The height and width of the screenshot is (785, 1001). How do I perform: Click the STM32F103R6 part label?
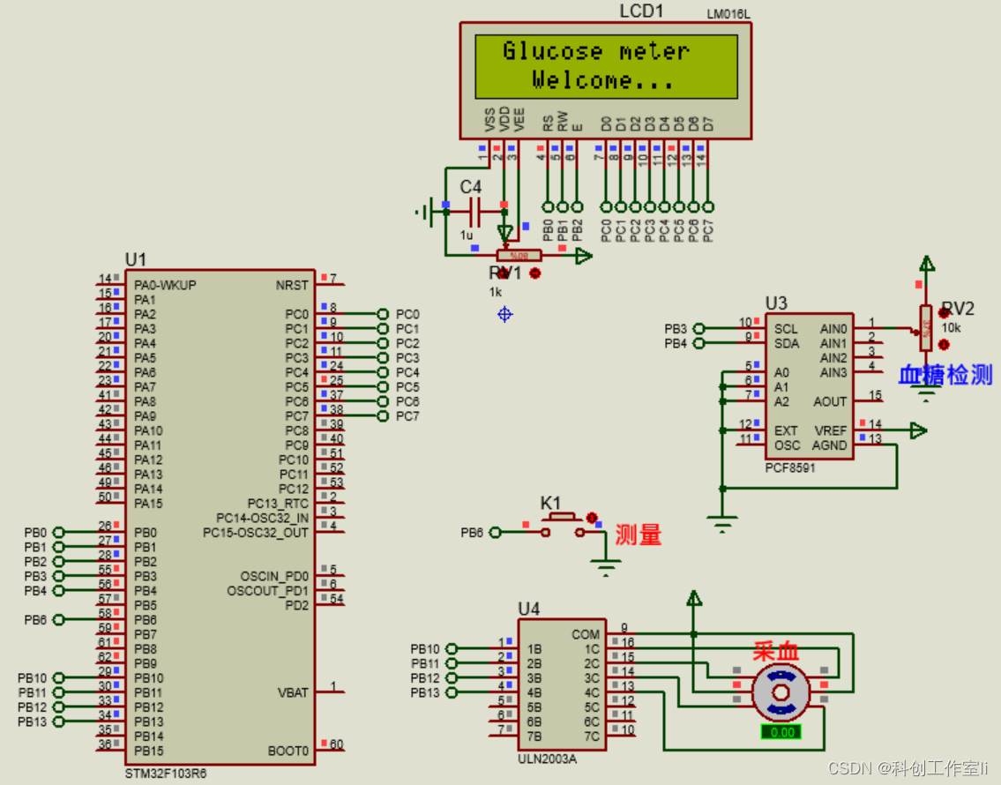pyautogui.click(x=166, y=774)
